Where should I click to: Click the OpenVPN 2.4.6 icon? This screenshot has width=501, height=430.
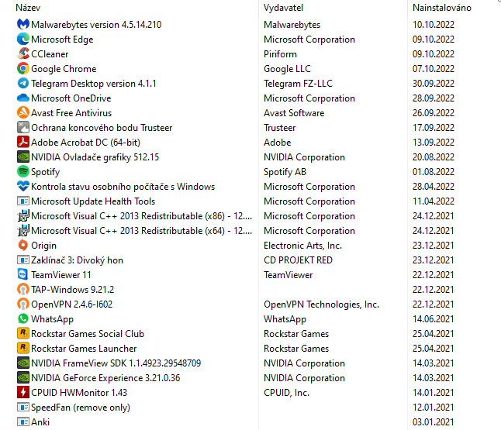[23, 304]
